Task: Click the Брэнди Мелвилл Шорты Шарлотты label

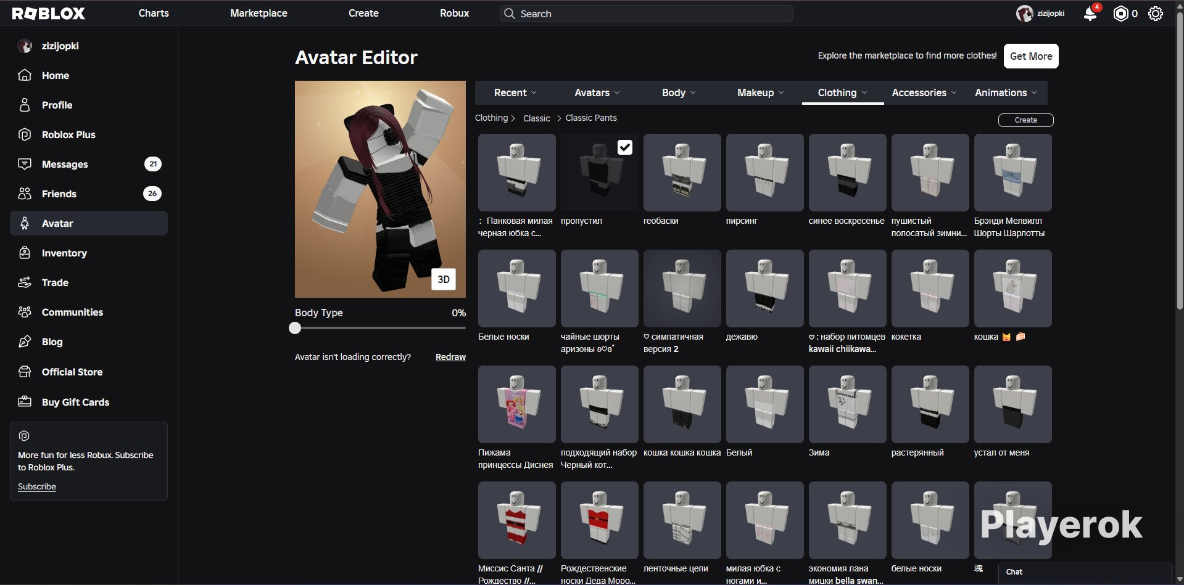Action: coord(1009,227)
